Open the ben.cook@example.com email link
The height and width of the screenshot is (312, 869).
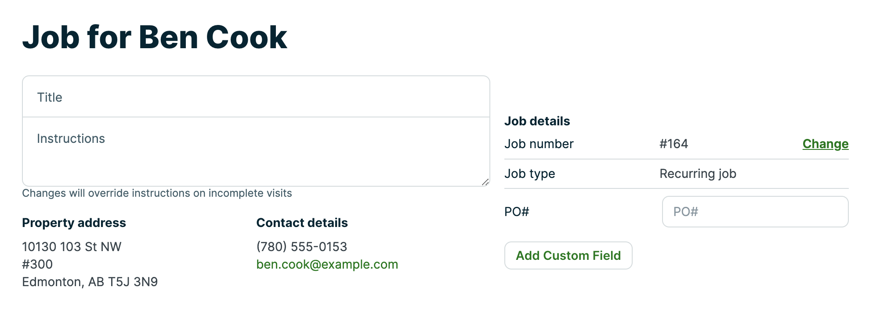coord(327,264)
